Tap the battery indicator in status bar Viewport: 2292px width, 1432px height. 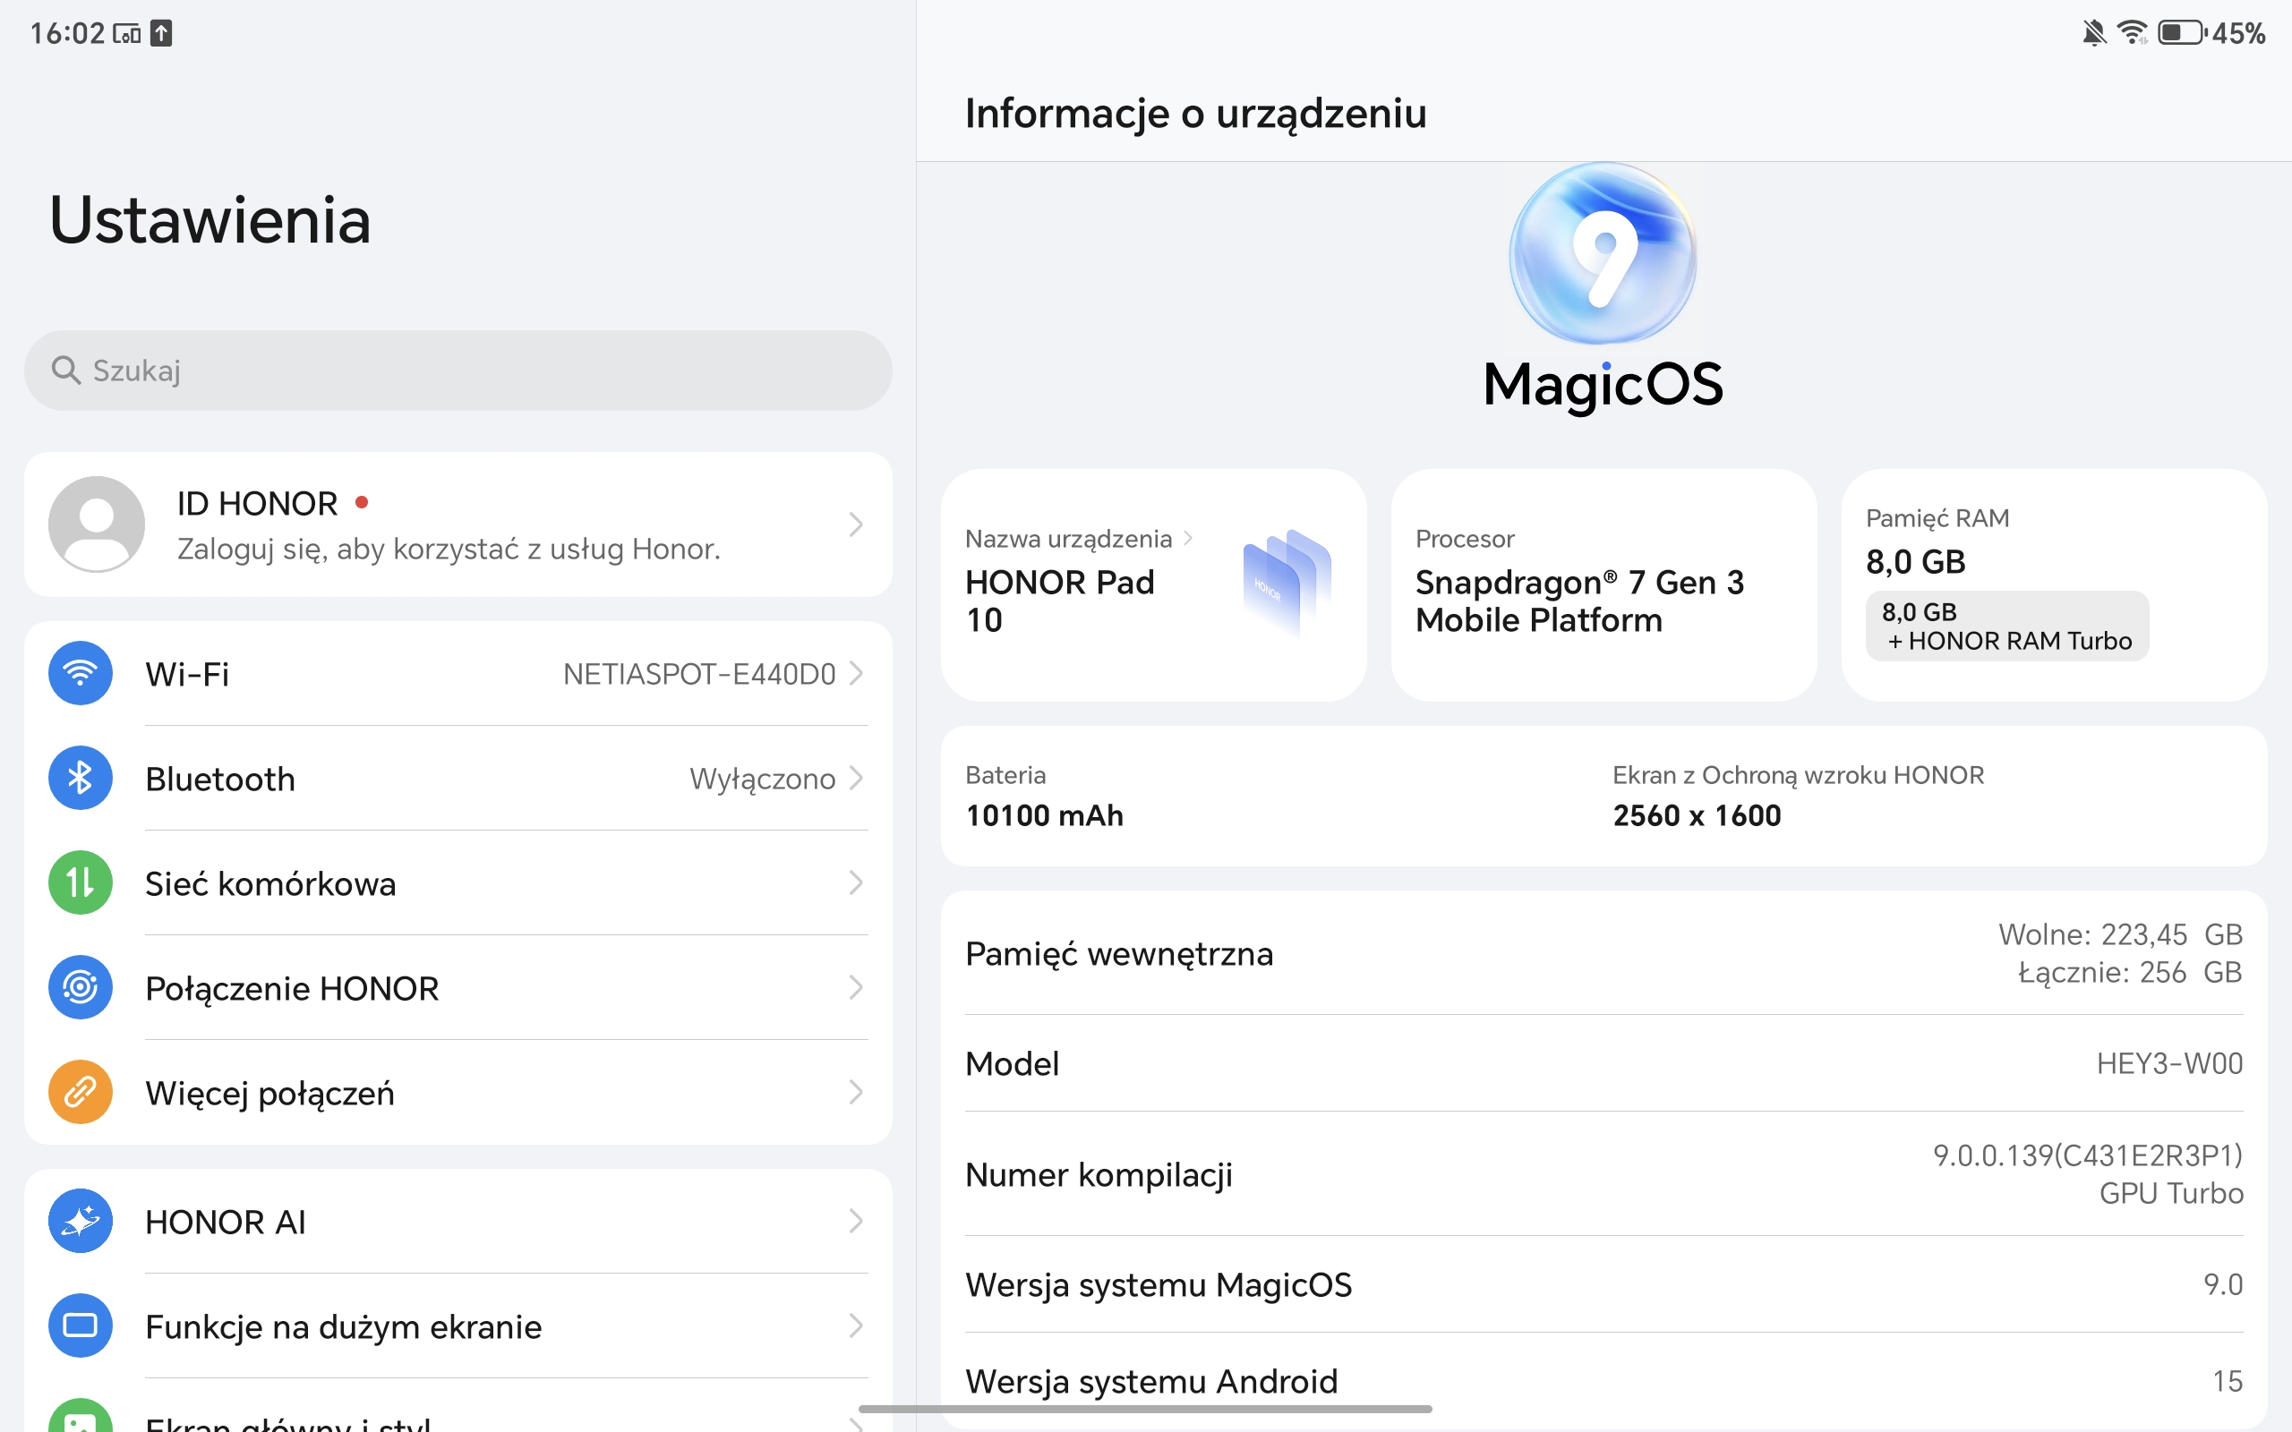[x=2180, y=33]
